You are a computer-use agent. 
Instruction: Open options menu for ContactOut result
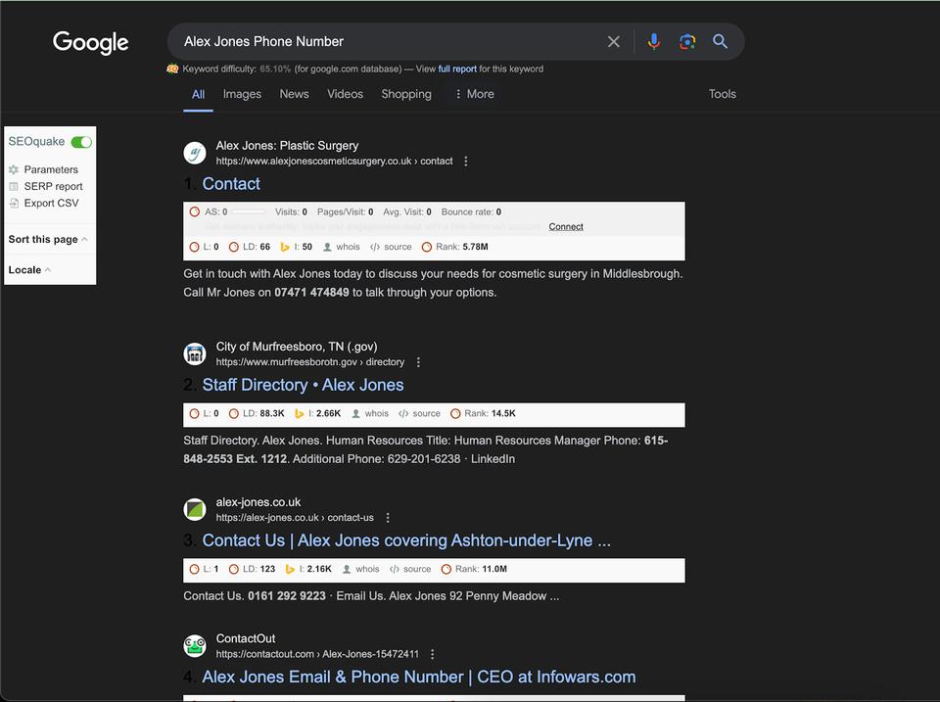pos(432,654)
